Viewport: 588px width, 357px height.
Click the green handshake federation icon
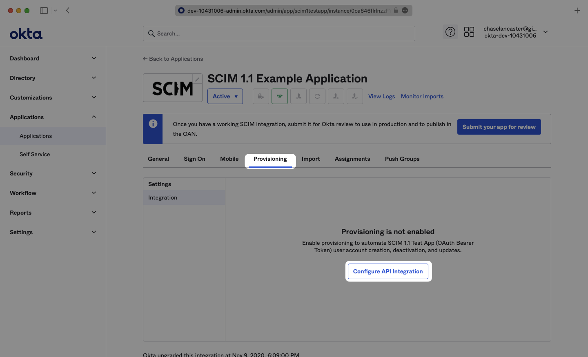280,96
